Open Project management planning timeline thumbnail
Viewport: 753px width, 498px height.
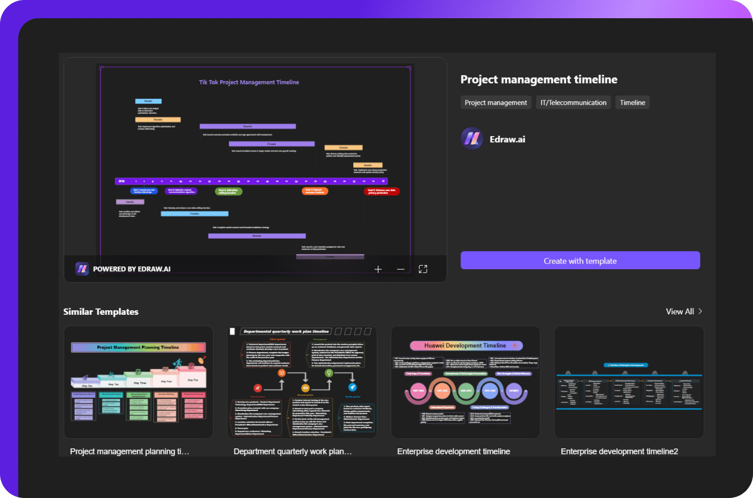[139, 382]
